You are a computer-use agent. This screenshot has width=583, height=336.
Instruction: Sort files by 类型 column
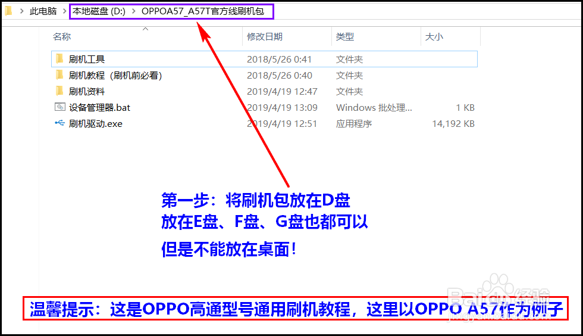click(x=344, y=36)
